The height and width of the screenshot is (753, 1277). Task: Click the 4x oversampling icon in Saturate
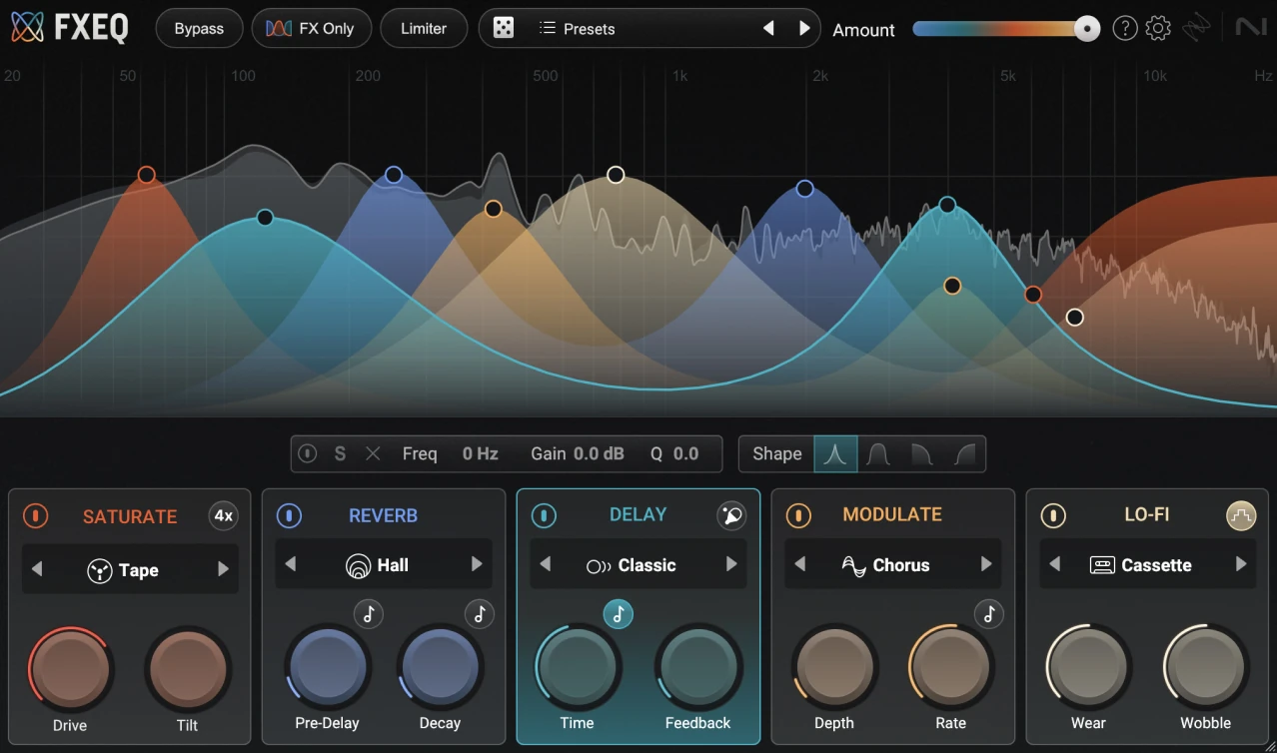224,515
